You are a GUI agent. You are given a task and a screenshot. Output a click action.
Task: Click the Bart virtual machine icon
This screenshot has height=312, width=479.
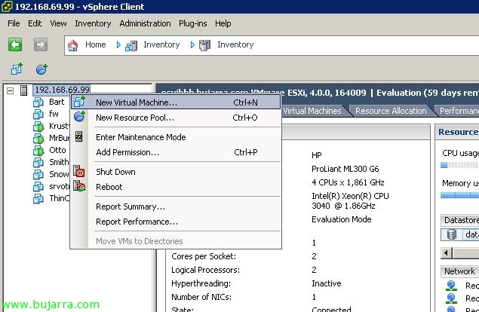click(x=38, y=102)
